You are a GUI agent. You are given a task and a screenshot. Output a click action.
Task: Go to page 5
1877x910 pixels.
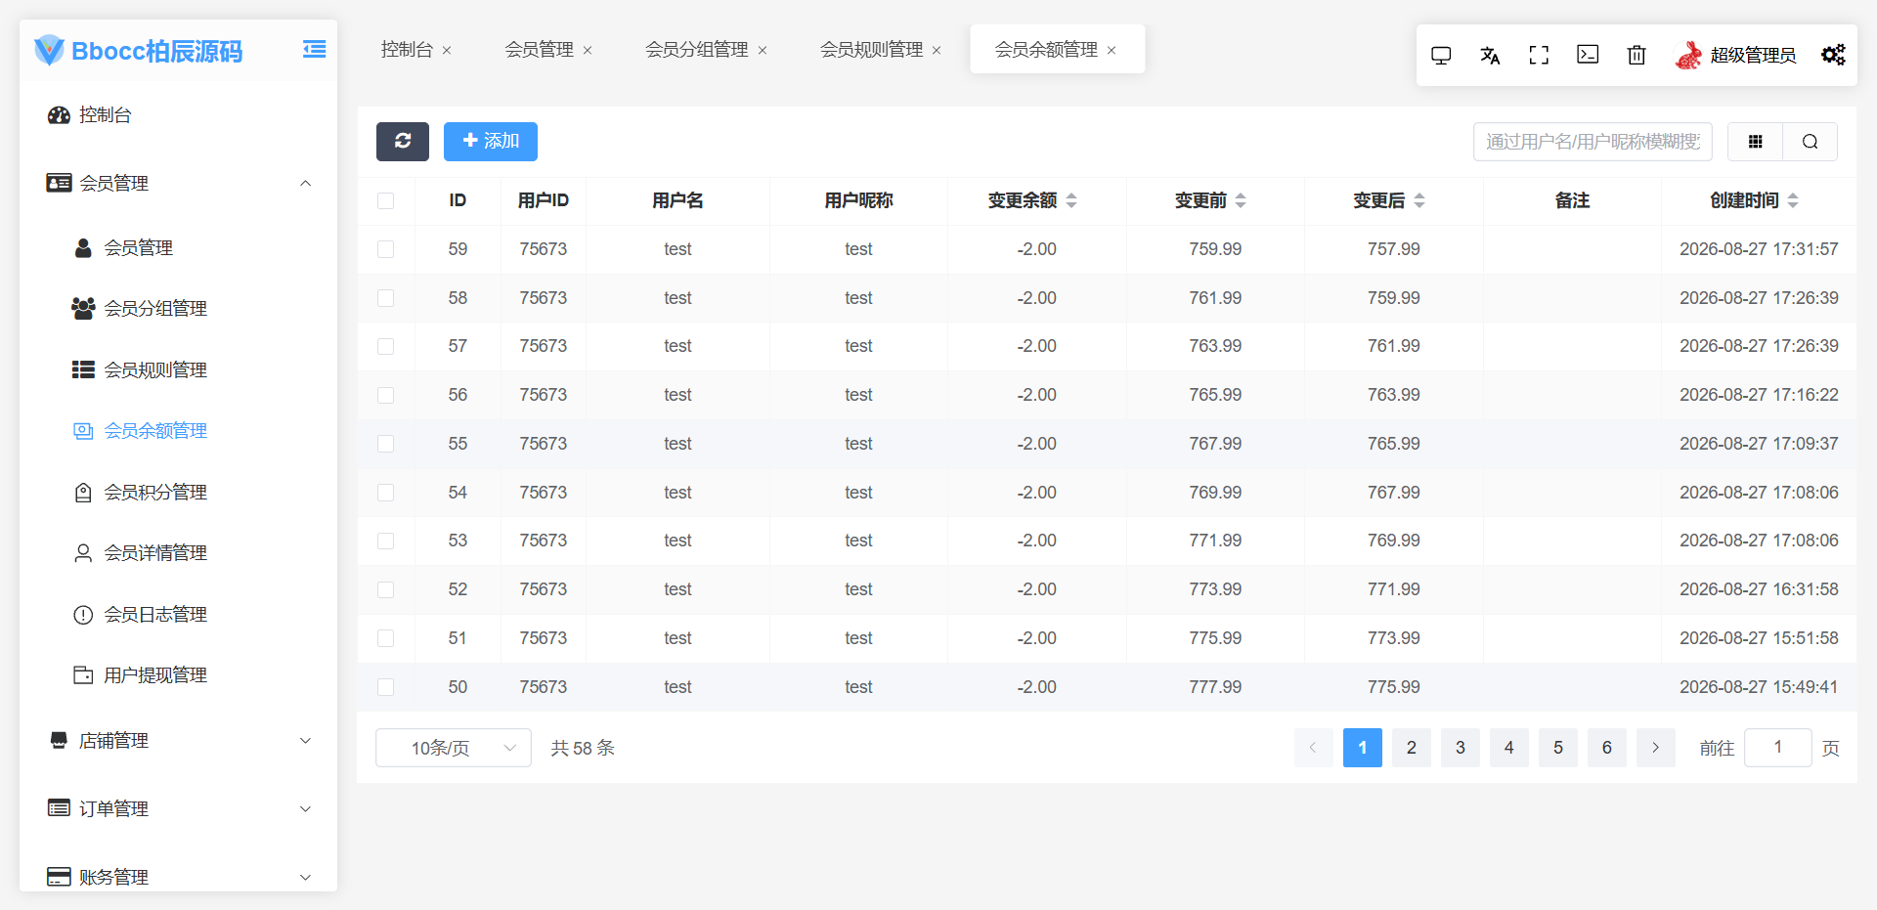point(1558,748)
